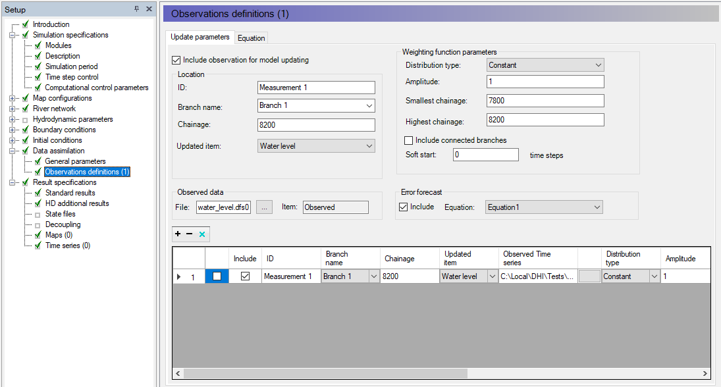The image size is (721, 387).
Task: Open Branch 1 dropdown in table row
Action: click(374, 276)
